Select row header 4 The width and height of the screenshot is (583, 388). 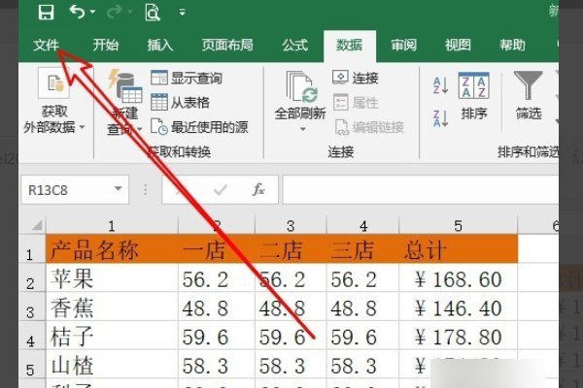[x=32, y=336]
